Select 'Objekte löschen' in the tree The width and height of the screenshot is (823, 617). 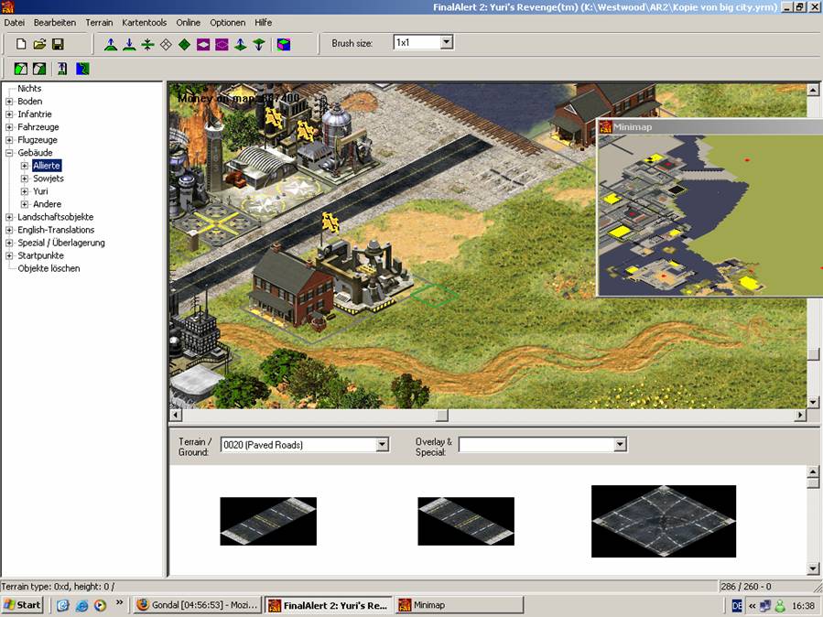point(49,268)
